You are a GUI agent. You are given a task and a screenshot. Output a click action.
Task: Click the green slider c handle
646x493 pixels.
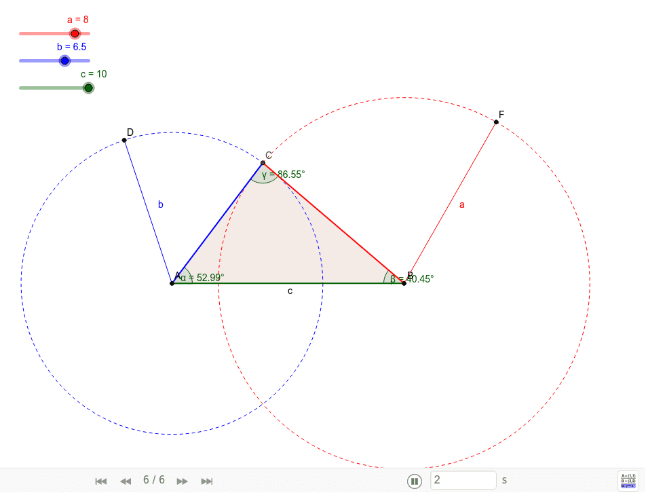tap(89, 88)
